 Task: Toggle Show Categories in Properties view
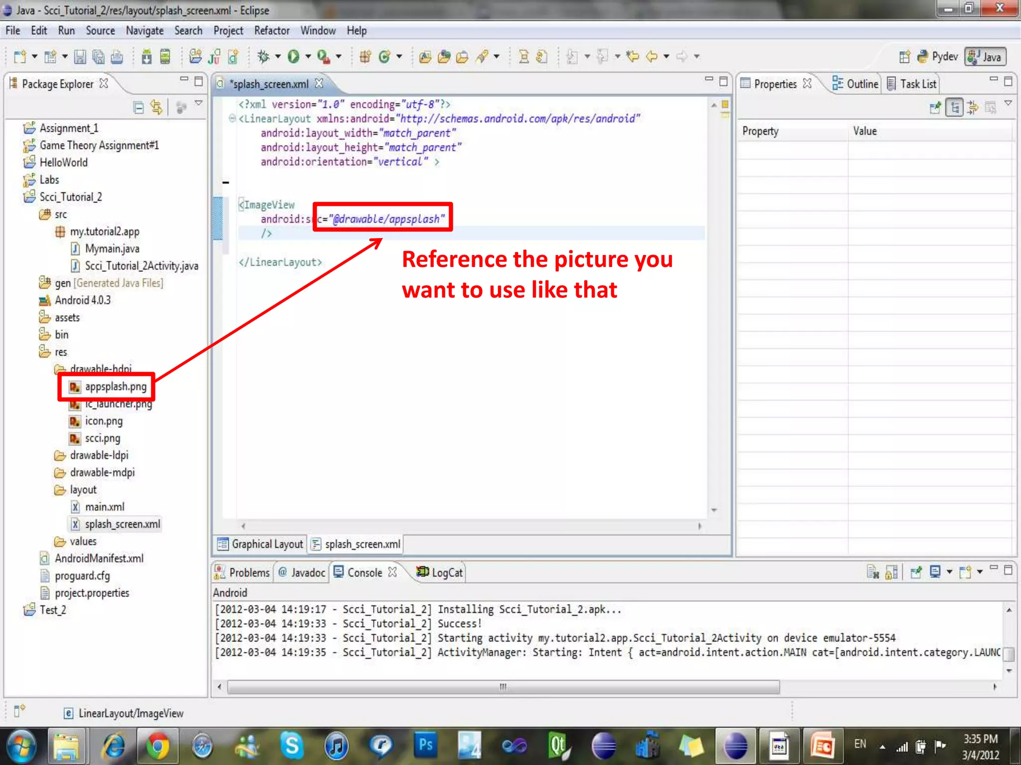(x=954, y=107)
